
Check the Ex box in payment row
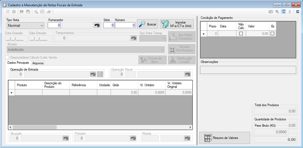click(272, 33)
